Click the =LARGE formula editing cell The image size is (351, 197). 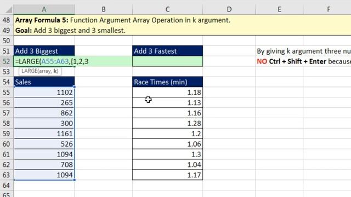(x=44, y=61)
